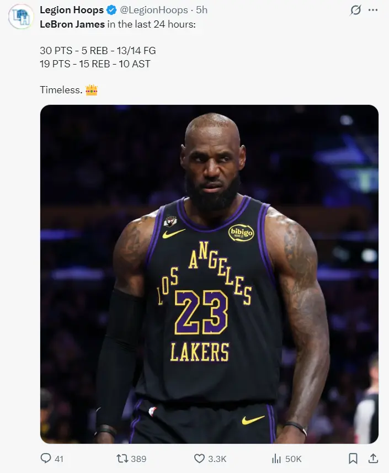Open view analytics bar-chart icon
This screenshot has height=473, width=389.
(276, 459)
